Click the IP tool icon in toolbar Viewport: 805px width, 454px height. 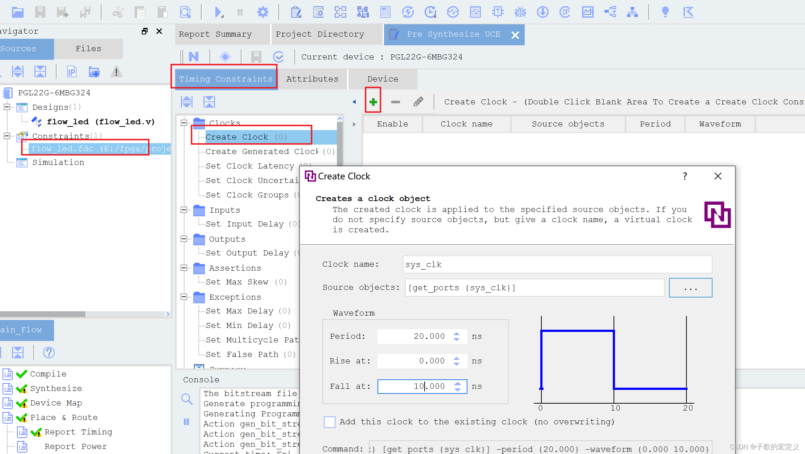[565, 12]
